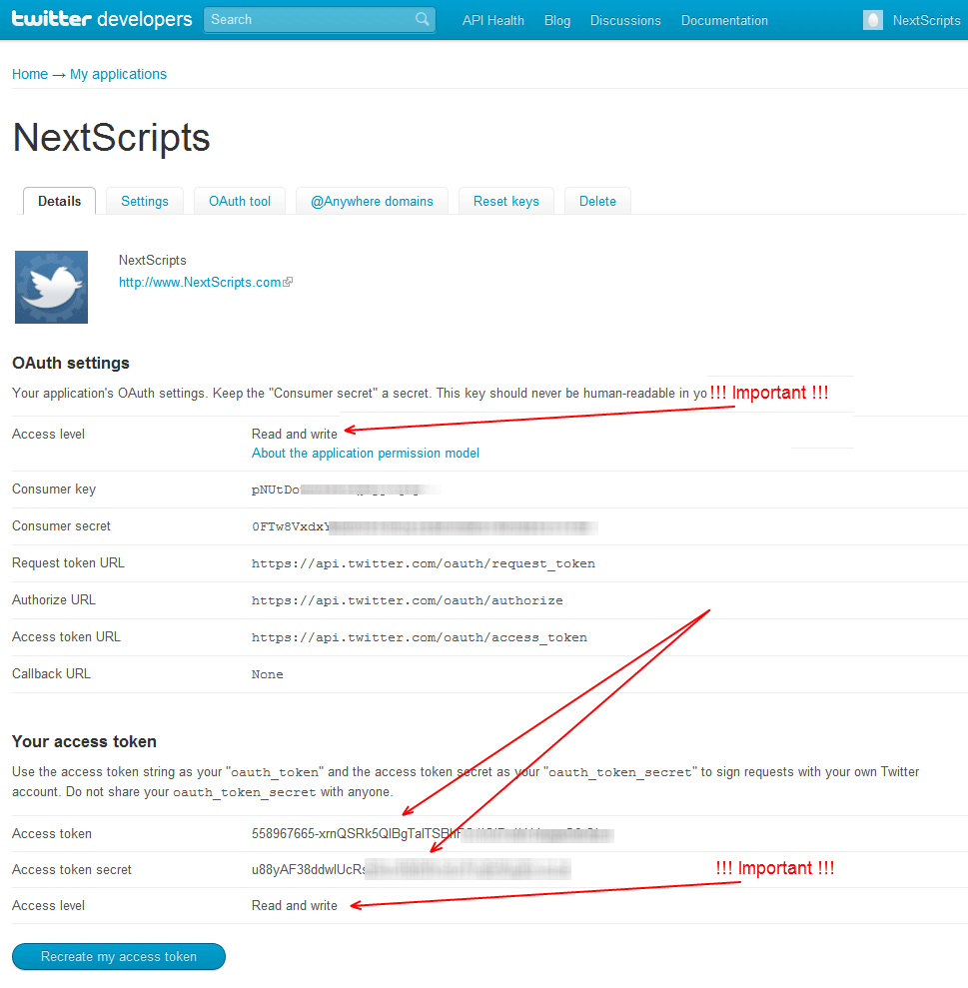Visit the http://www.NextScripts.com link

click(x=200, y=283)
